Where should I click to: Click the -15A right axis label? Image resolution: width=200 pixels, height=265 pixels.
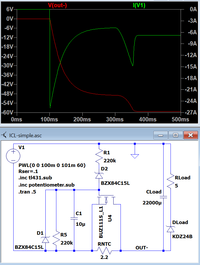(191, 67)
